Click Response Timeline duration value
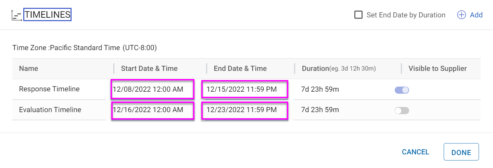 click(320, 89)
